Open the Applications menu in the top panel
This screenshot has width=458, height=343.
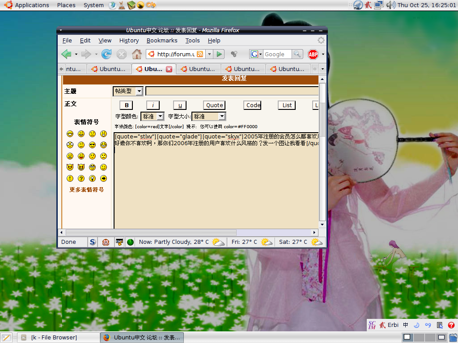point(32,5)
